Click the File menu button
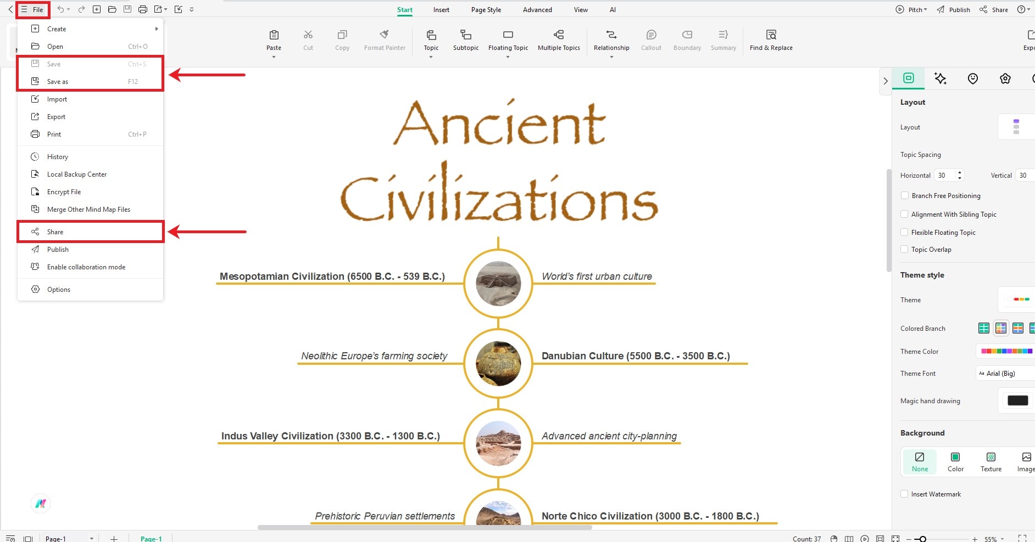Viewport: 1035px width, 542px height. (x=32, y=9)
